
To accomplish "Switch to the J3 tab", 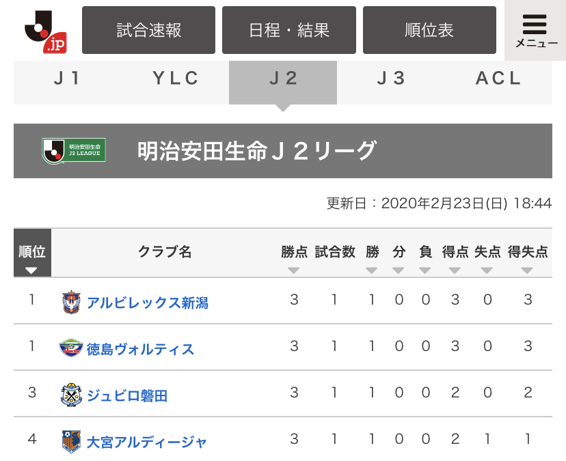I will coord(391,79).
